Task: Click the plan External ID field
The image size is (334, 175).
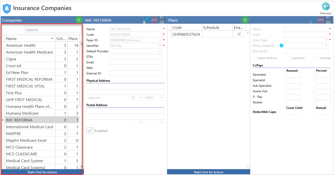Action: (x=306, y=51)
